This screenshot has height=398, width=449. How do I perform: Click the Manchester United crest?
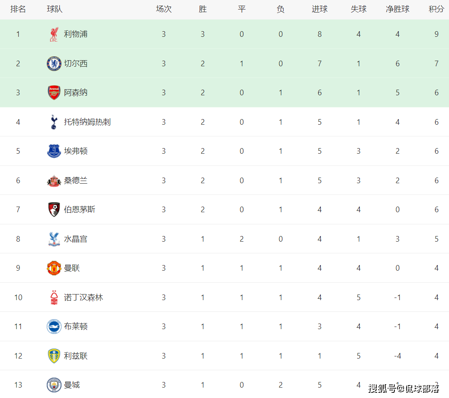[54, 268]
